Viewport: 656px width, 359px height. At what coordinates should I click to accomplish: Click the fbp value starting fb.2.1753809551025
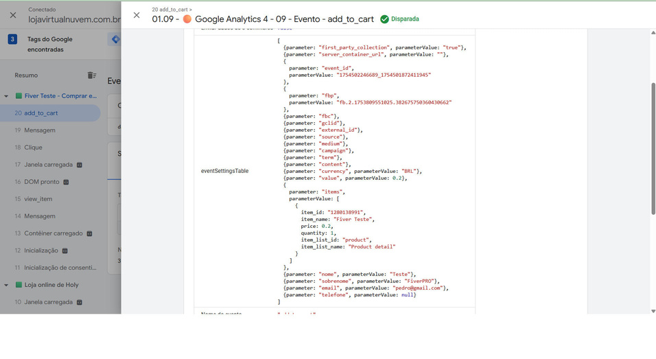tap(394, 102)
